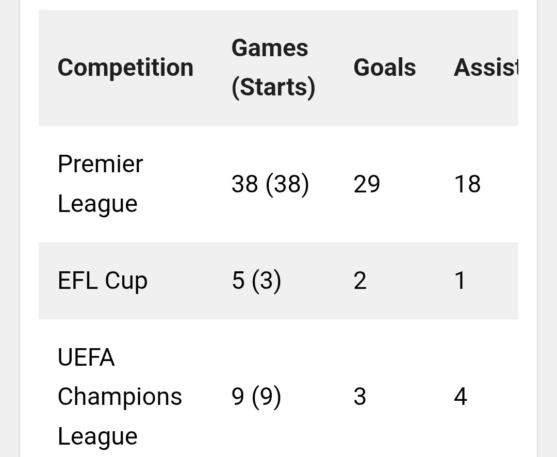Select the EFL Cup goals value 2
Image resolution: width=557 pixels, height=457 pixels.
[360, 281]
